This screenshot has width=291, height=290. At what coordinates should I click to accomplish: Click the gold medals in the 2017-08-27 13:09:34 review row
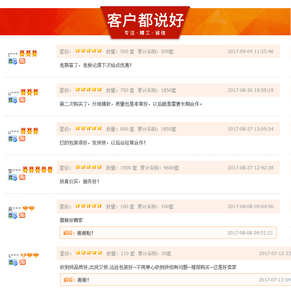tap(29, 131)
